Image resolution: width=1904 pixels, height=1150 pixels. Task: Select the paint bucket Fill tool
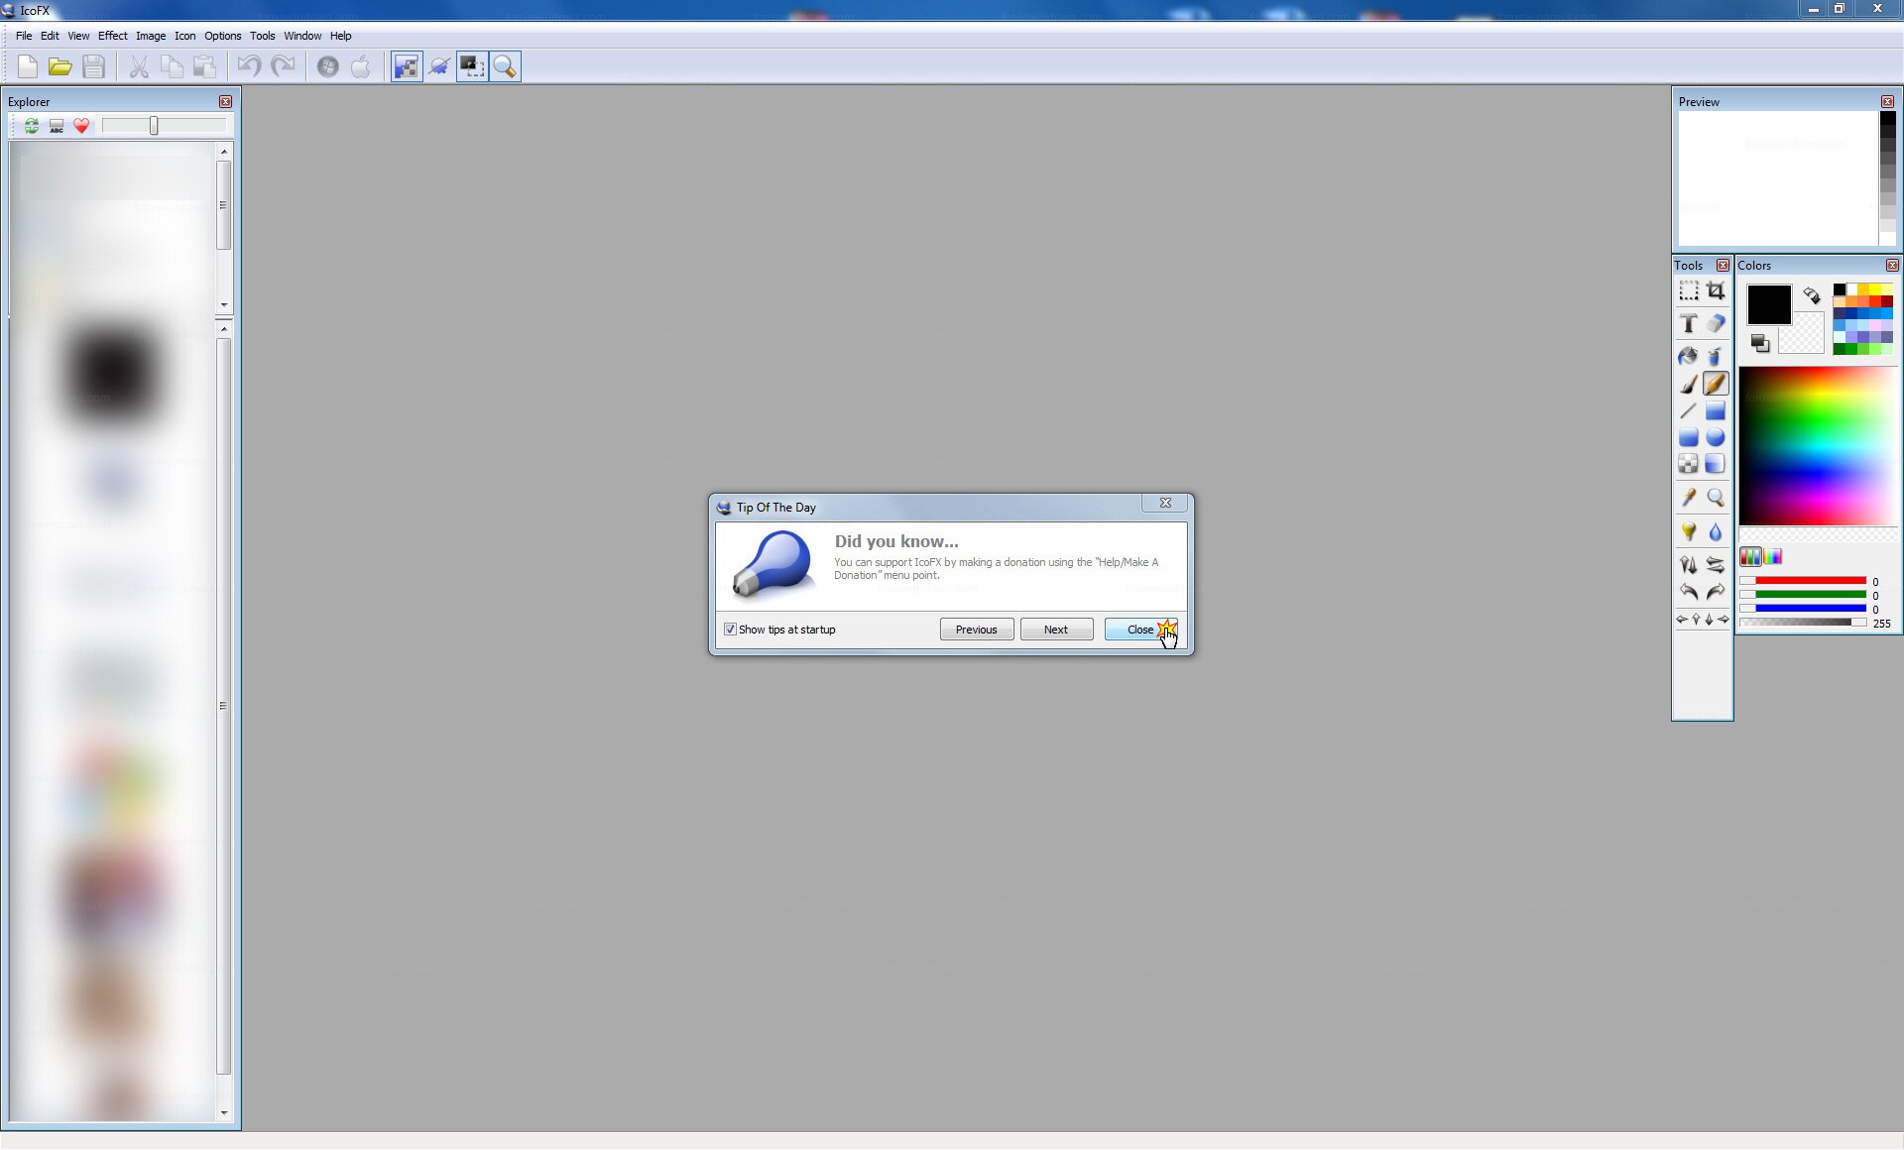tap(1689, 356)
